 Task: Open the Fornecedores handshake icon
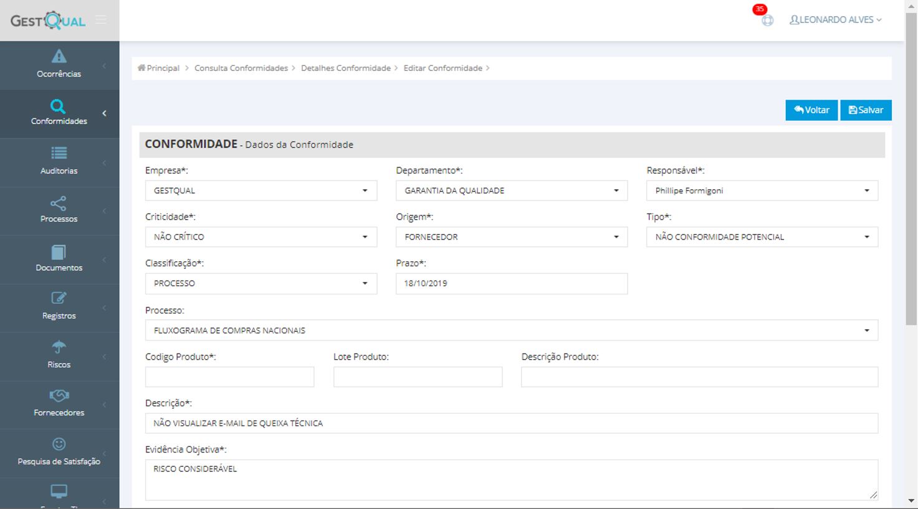[59, 395]
